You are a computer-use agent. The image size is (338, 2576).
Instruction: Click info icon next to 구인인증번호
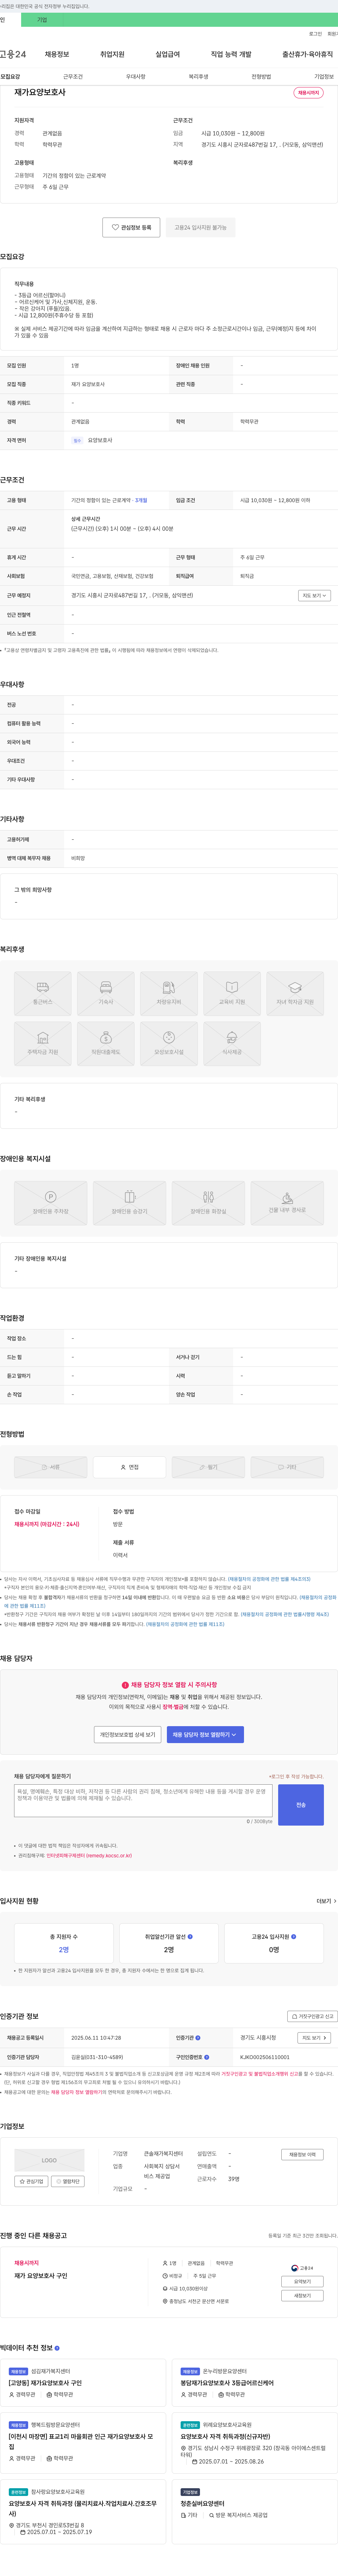[x=206, y=2057]
